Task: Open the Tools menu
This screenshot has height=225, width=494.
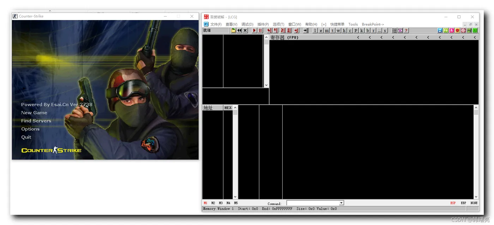Action: 353,24
